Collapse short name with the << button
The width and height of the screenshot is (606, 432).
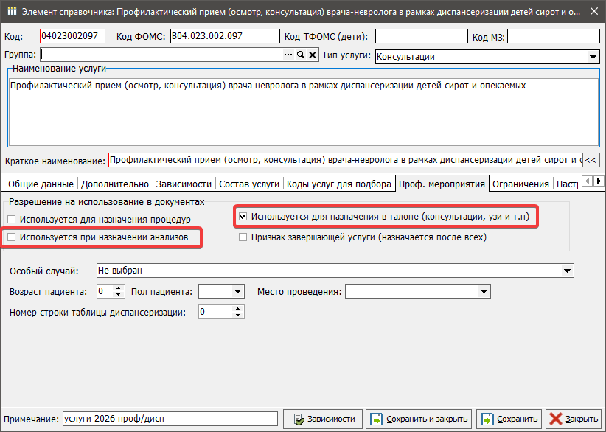591,160
